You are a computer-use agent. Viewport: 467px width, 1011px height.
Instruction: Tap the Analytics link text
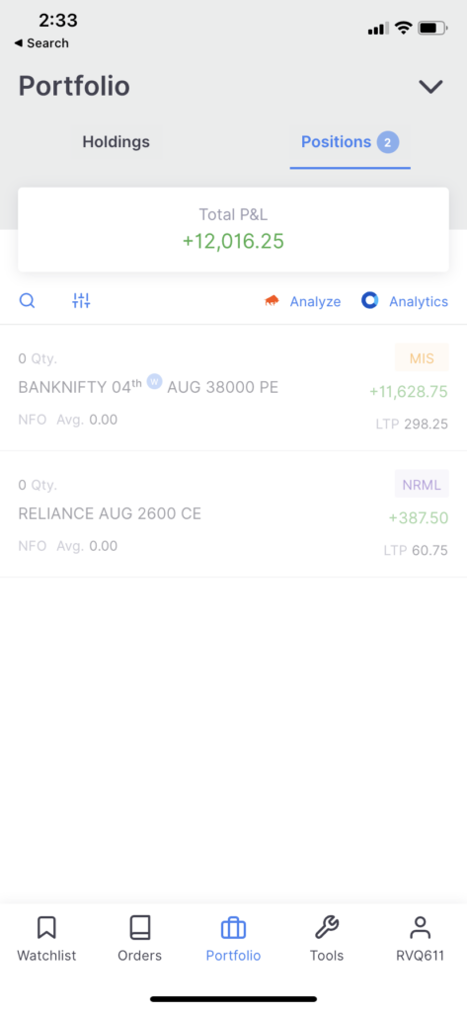click(x=419, y=301)
